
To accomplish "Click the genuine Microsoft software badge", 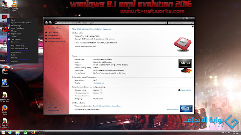I will pos(186,108).
